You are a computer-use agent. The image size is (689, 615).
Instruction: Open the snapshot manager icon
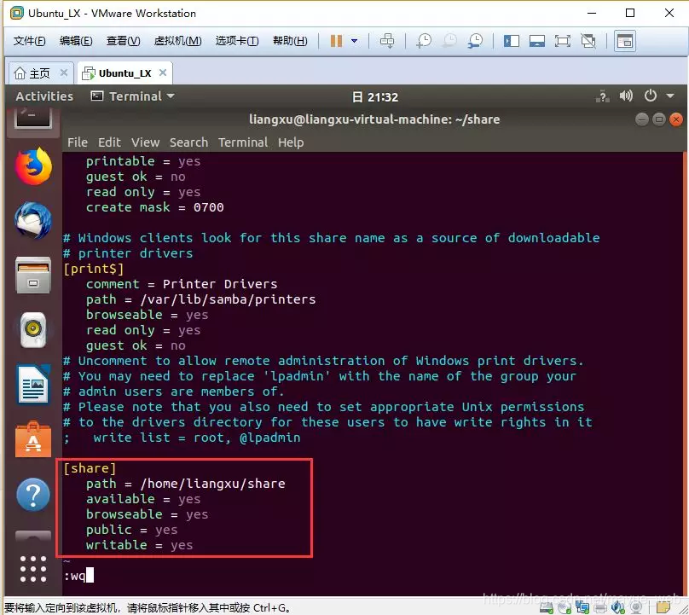click(x=475, y=41)
